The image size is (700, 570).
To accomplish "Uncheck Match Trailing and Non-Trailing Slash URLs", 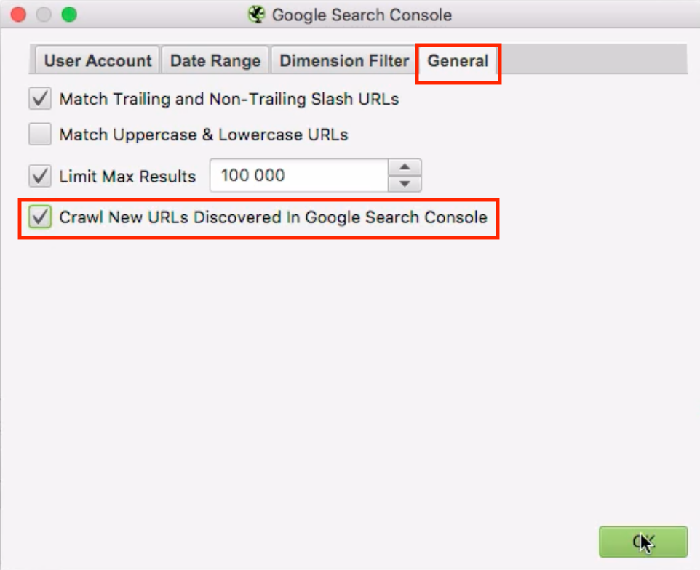I will [40, 99].
